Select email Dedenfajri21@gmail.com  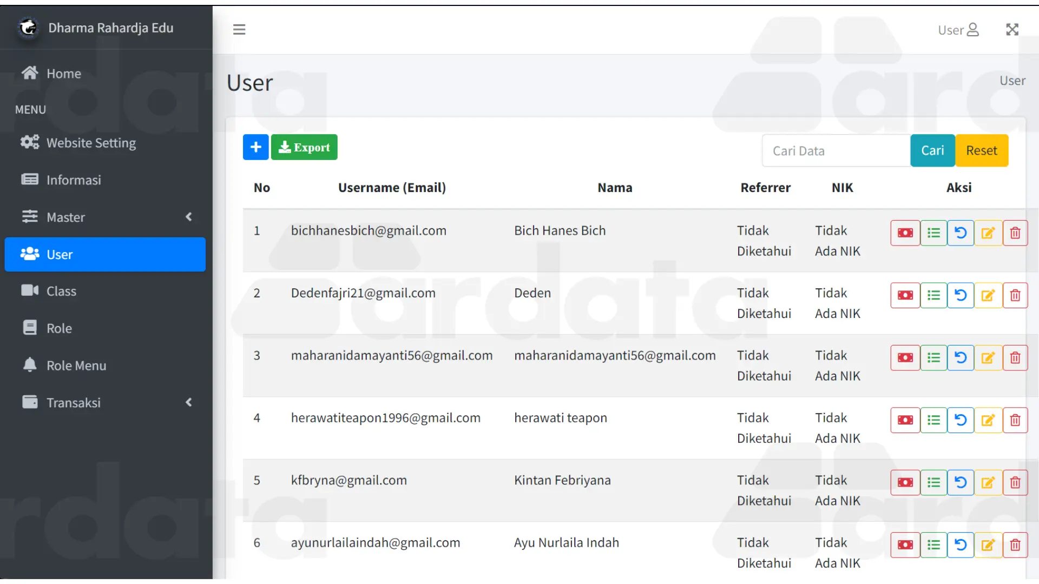point(363,293)
